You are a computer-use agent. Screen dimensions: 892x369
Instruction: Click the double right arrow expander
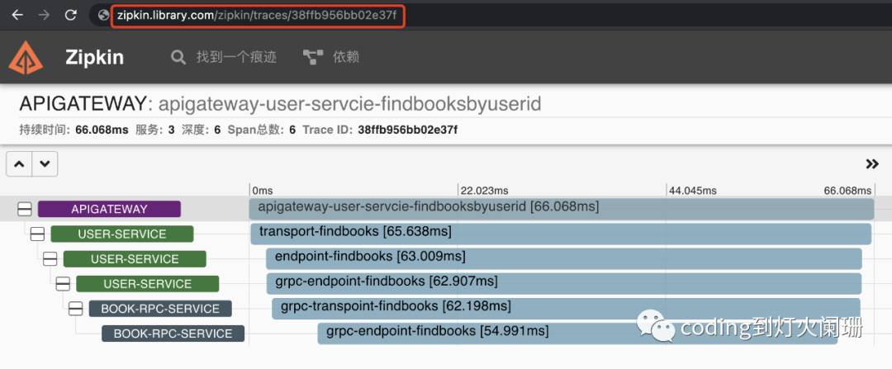click(872, 164)
